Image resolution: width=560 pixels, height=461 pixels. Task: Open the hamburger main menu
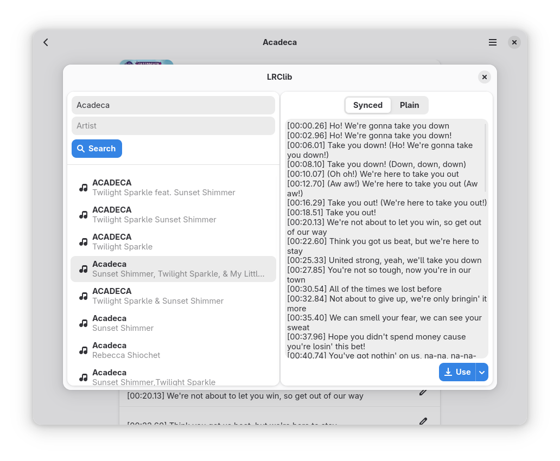(493, 42)
